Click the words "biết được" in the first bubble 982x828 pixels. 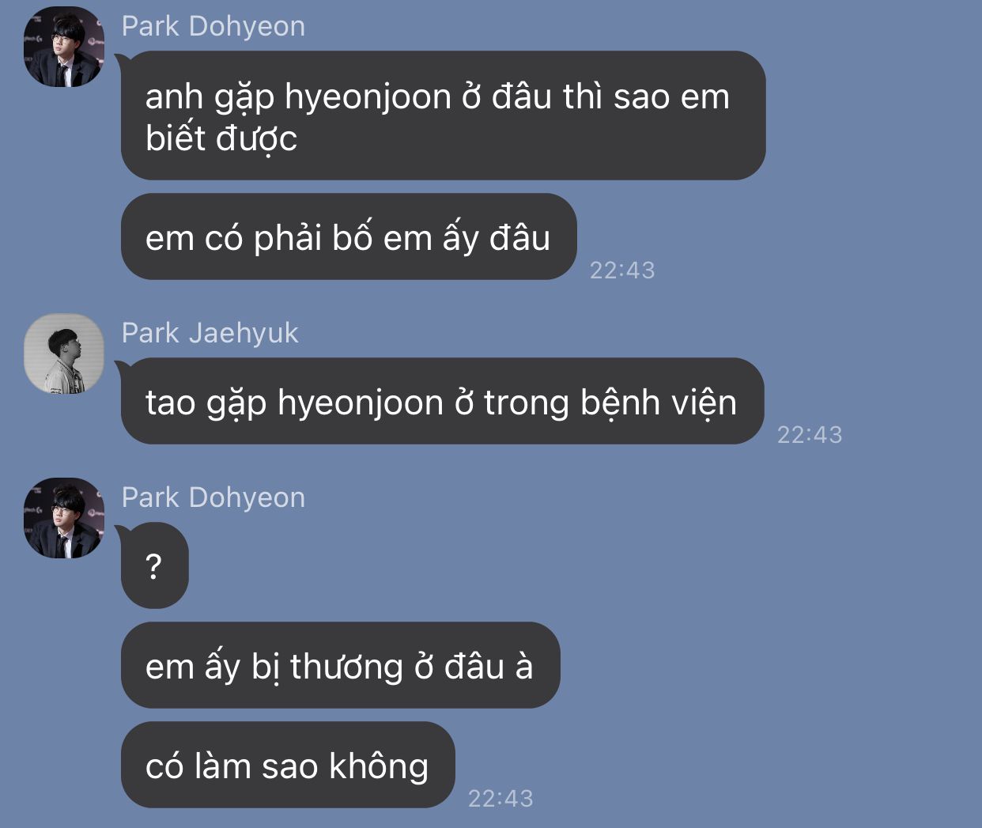point(221,139)
